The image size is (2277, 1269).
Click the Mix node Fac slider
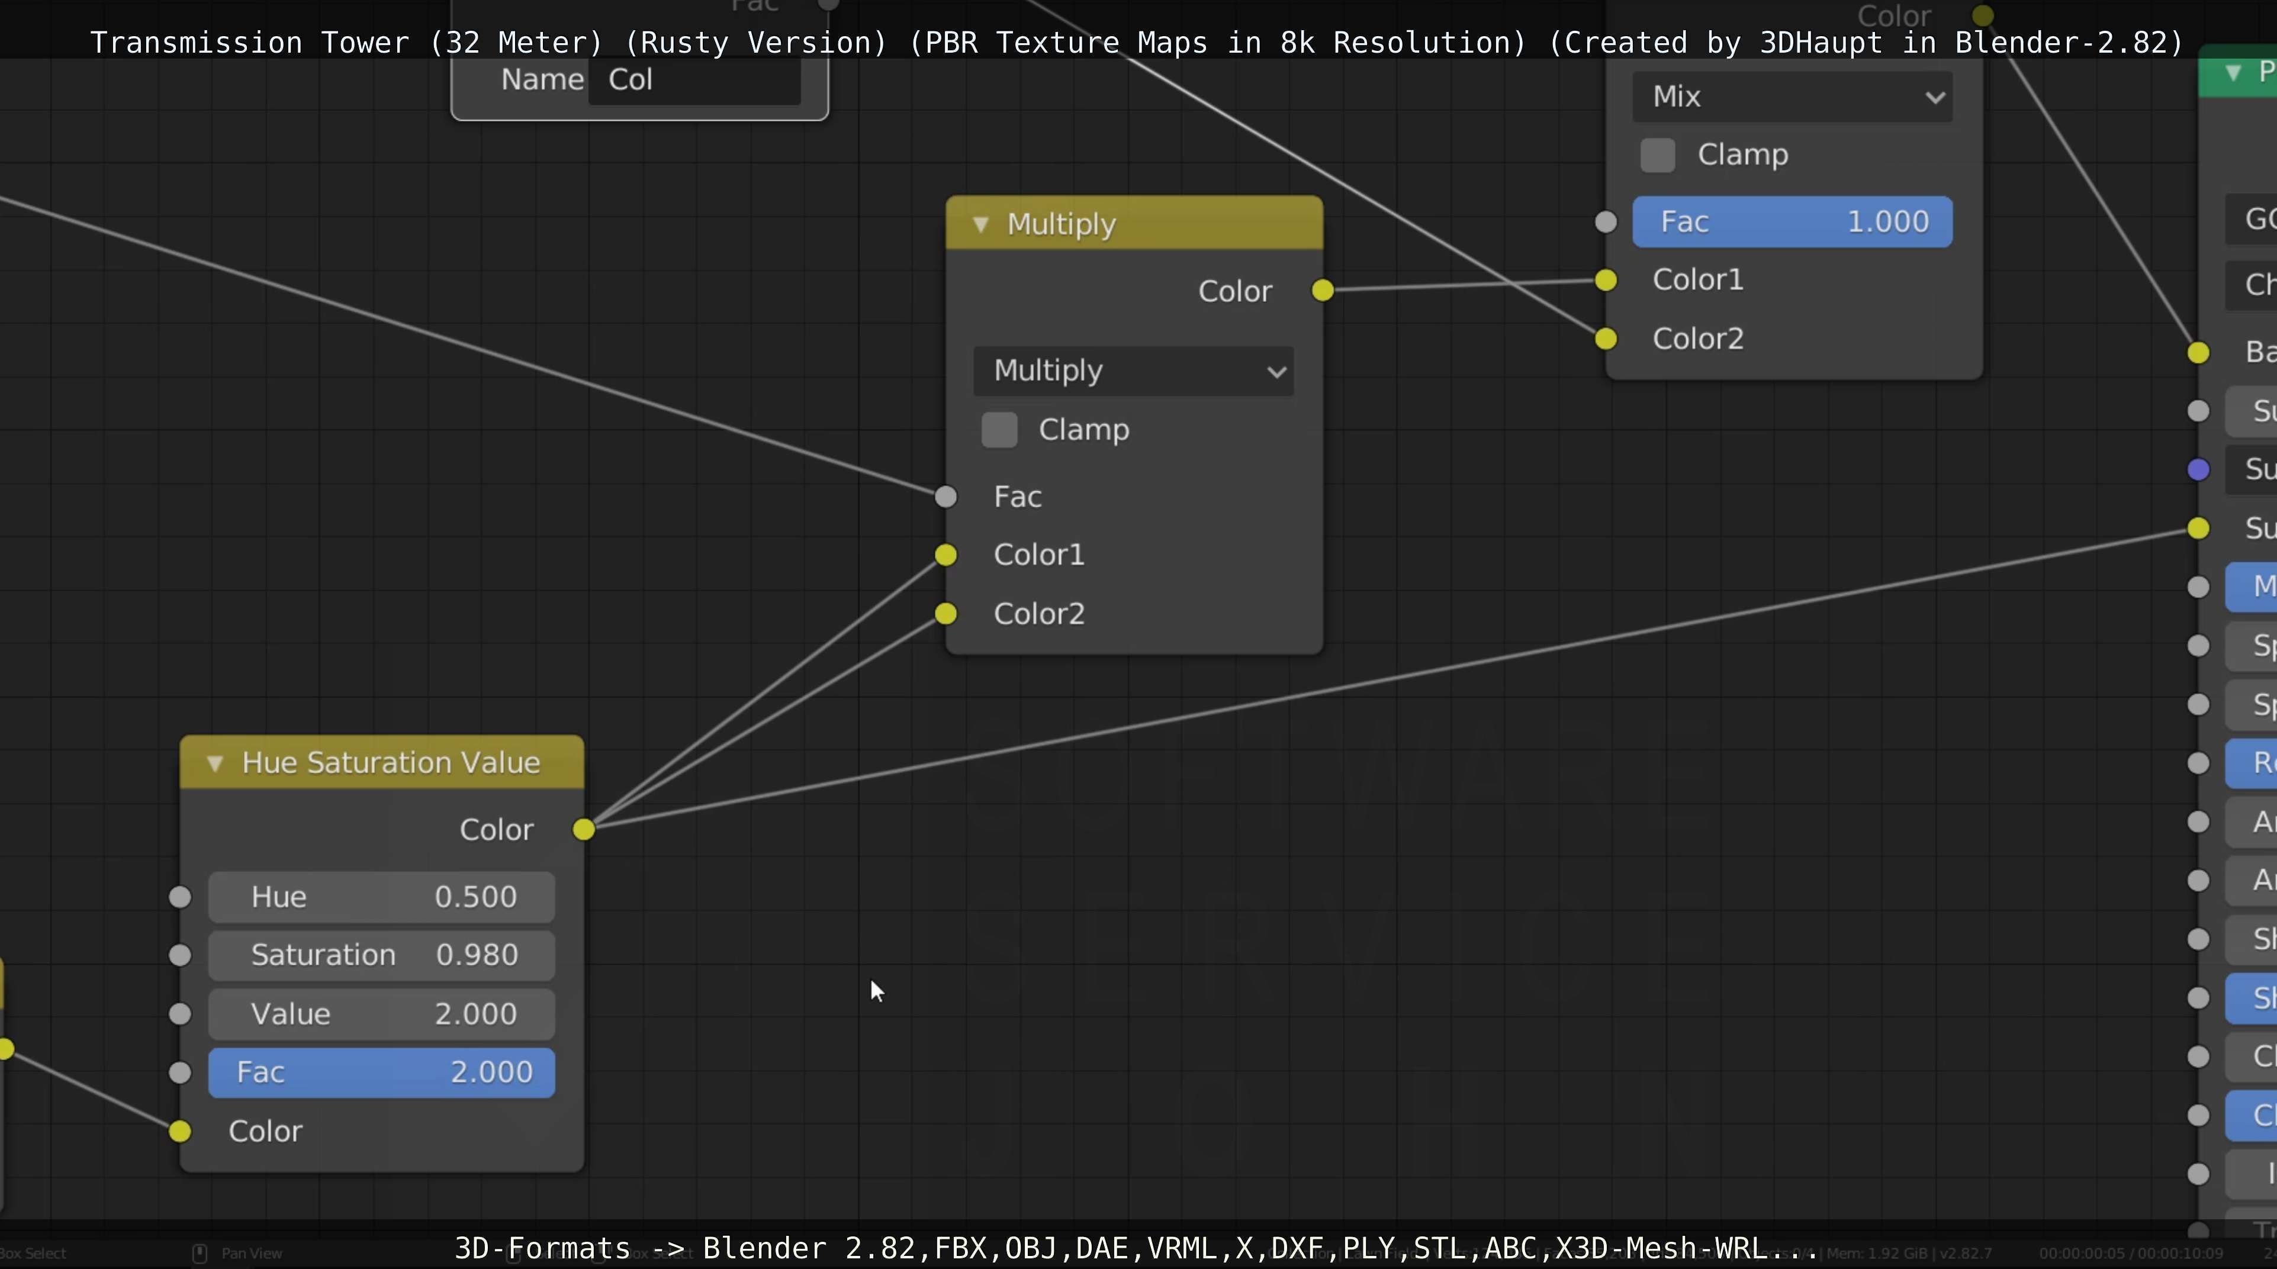point(1792,222)
